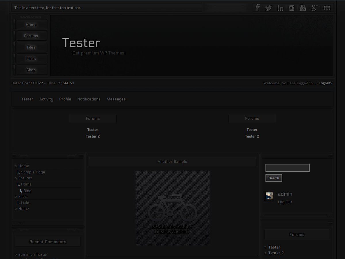Viewport: 345px width, 259px height.
Task: Open the Twitter social icon
Action: coord(269,8)
